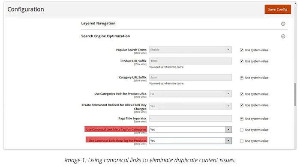Toggle system value for Use Categories Path
Screen dimensions: 300x167
tap(242, 94)
